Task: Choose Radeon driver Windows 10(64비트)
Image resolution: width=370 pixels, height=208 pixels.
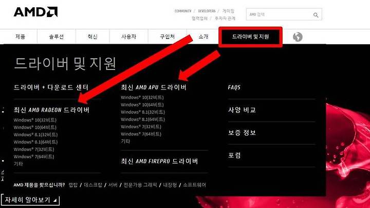Action: pos(35,127)
